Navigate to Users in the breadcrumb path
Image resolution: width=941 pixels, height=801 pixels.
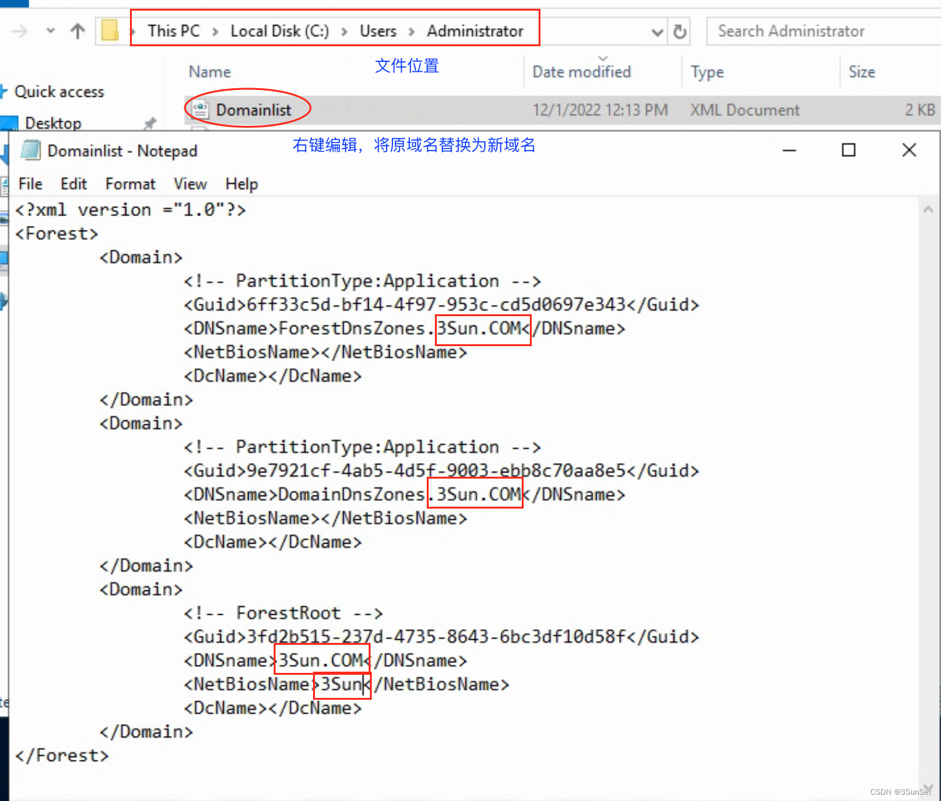377,31
